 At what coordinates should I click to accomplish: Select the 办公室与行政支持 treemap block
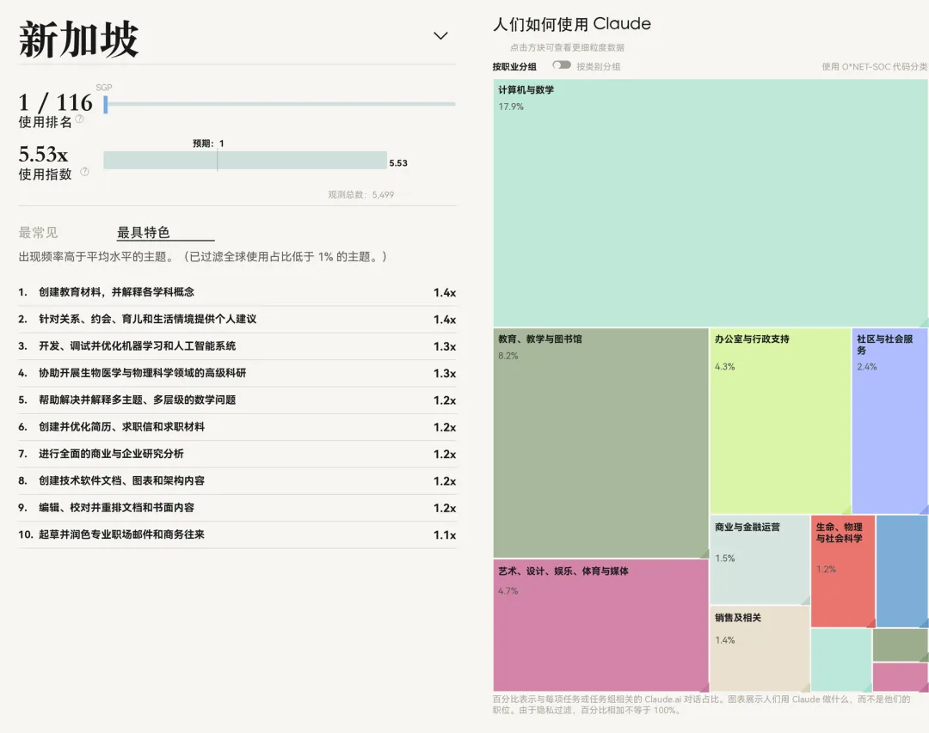[x=780, y=421]
